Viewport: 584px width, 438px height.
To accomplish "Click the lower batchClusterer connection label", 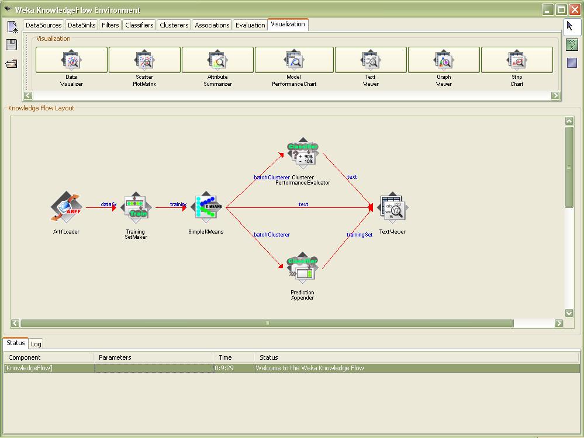I will tap(272, 234).
